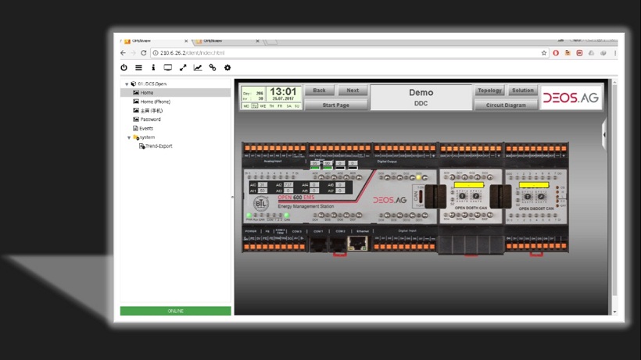The image size is (641, 360).
Task: Open settings via the gear icon
Action: (x=227, y=68)
